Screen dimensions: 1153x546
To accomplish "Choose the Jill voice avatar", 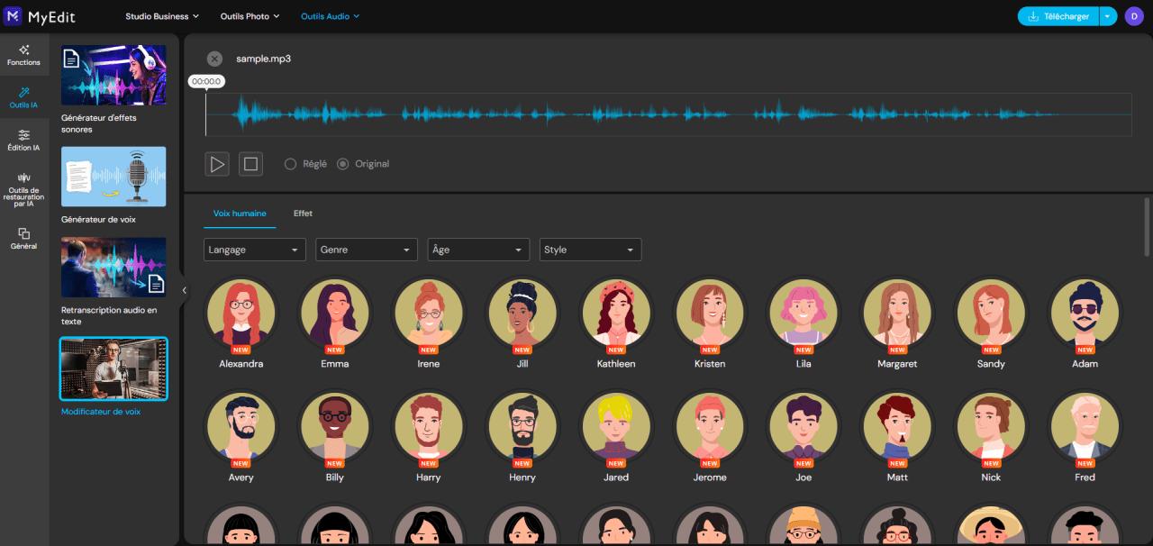I will (522, 313).
